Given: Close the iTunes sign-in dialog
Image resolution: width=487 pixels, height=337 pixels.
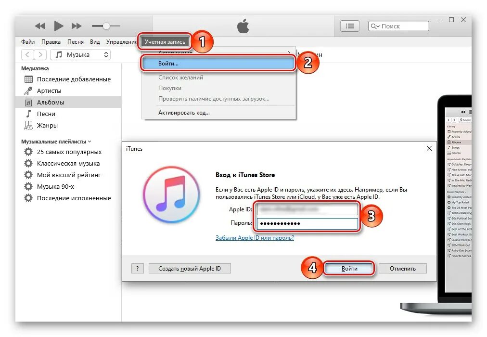Looking at the screenshot, I should click(x=429, y=148).
